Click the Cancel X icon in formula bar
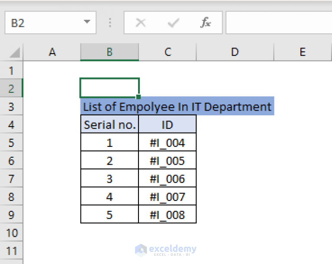The height and width of the screenshot is (264, 332). point(141,22)
